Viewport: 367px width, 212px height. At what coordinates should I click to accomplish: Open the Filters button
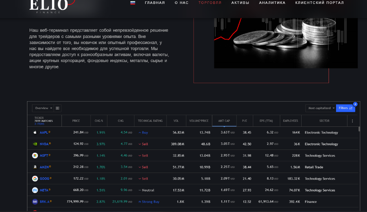pyautogui.click(x=345, y=108)
